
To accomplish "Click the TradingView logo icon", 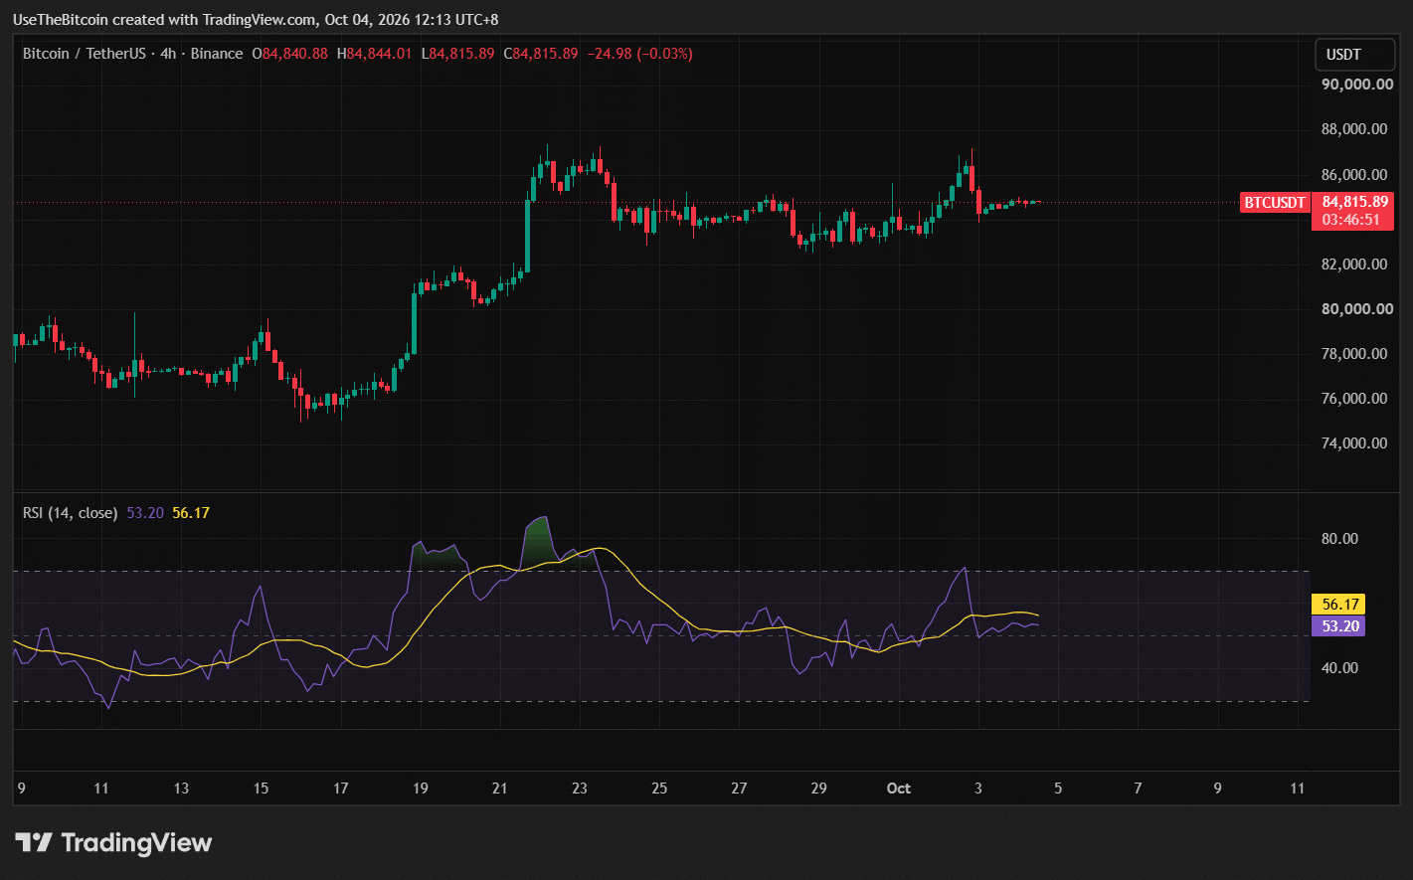I will click(34, 843).
